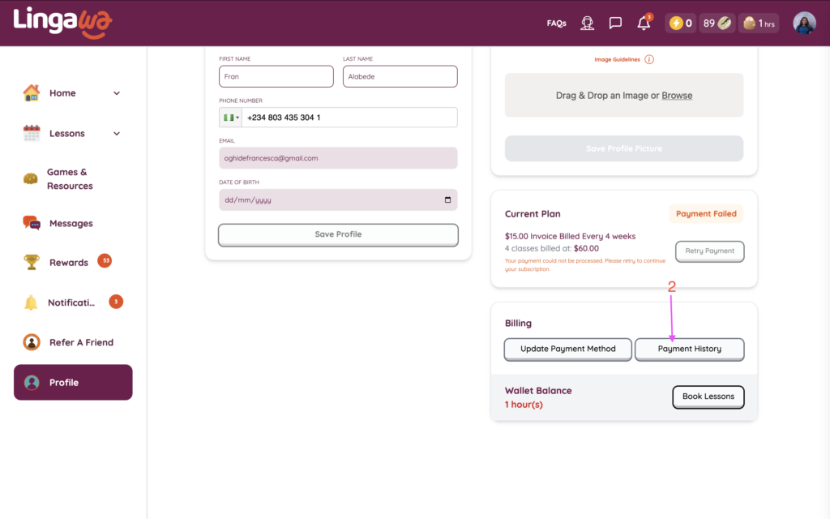The height and width of the screenshot is (519, 830).
Task: Click the lightning bolt points counter
Action: point(679,24)
